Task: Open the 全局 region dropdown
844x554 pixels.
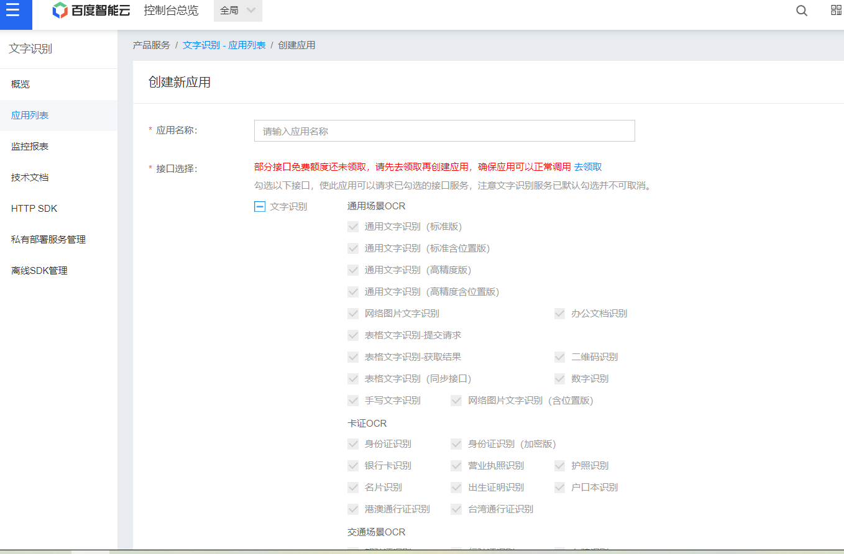Action: 237,11
